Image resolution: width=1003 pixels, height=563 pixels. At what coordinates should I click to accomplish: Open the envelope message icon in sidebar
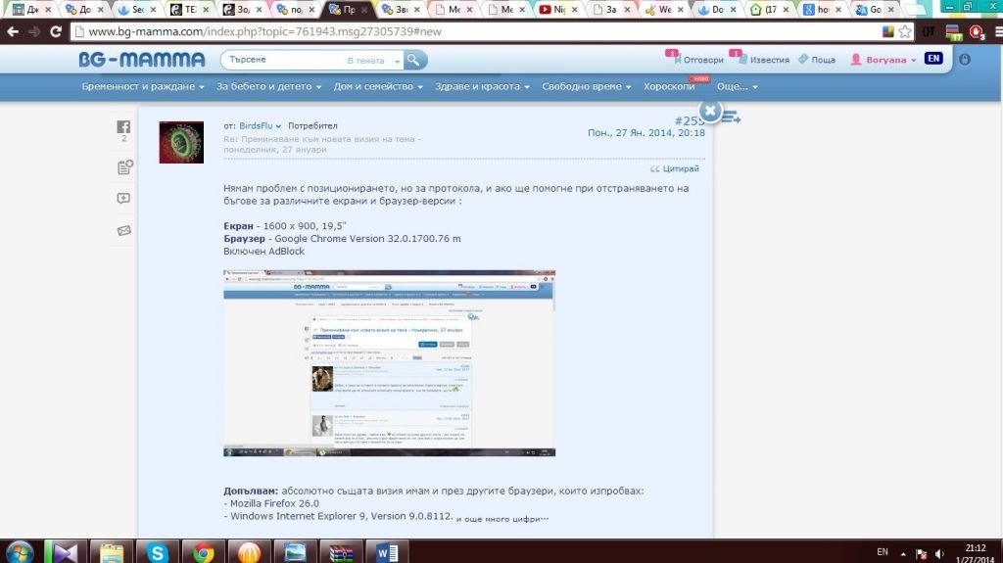click(124, 230)
